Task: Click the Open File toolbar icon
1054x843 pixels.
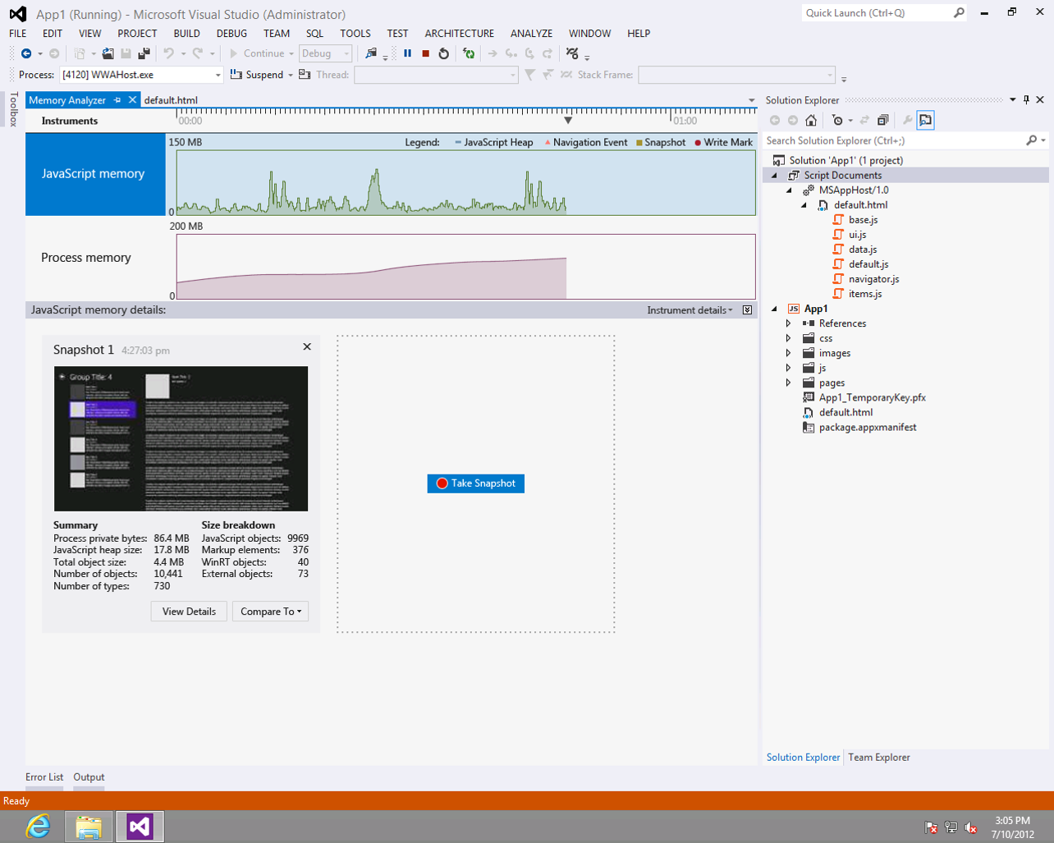Action: point(108,53)
